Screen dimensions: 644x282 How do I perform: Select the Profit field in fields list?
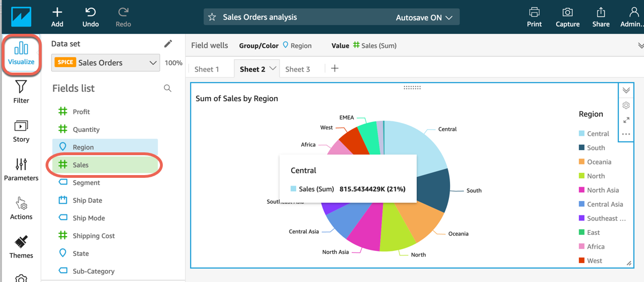[x=81, y=112]
